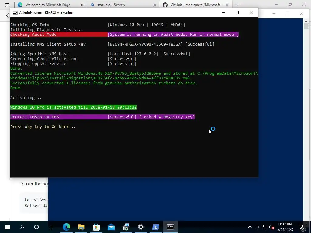Image resolution: width=311 pixels, height=233 pixels.
Task: Select the command prompt taskbar icon
Action: point(170,227)
